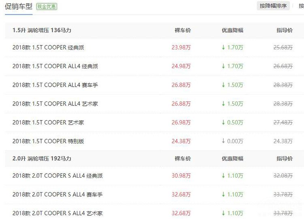Sort by 按降幅排序 button
This screenshot has height=219, width=304.
point(273,6)
